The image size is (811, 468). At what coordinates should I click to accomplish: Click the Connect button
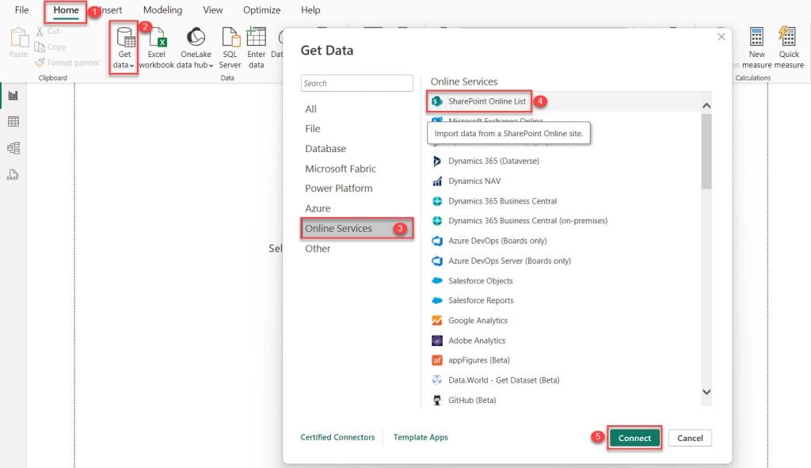coord(634,438)
